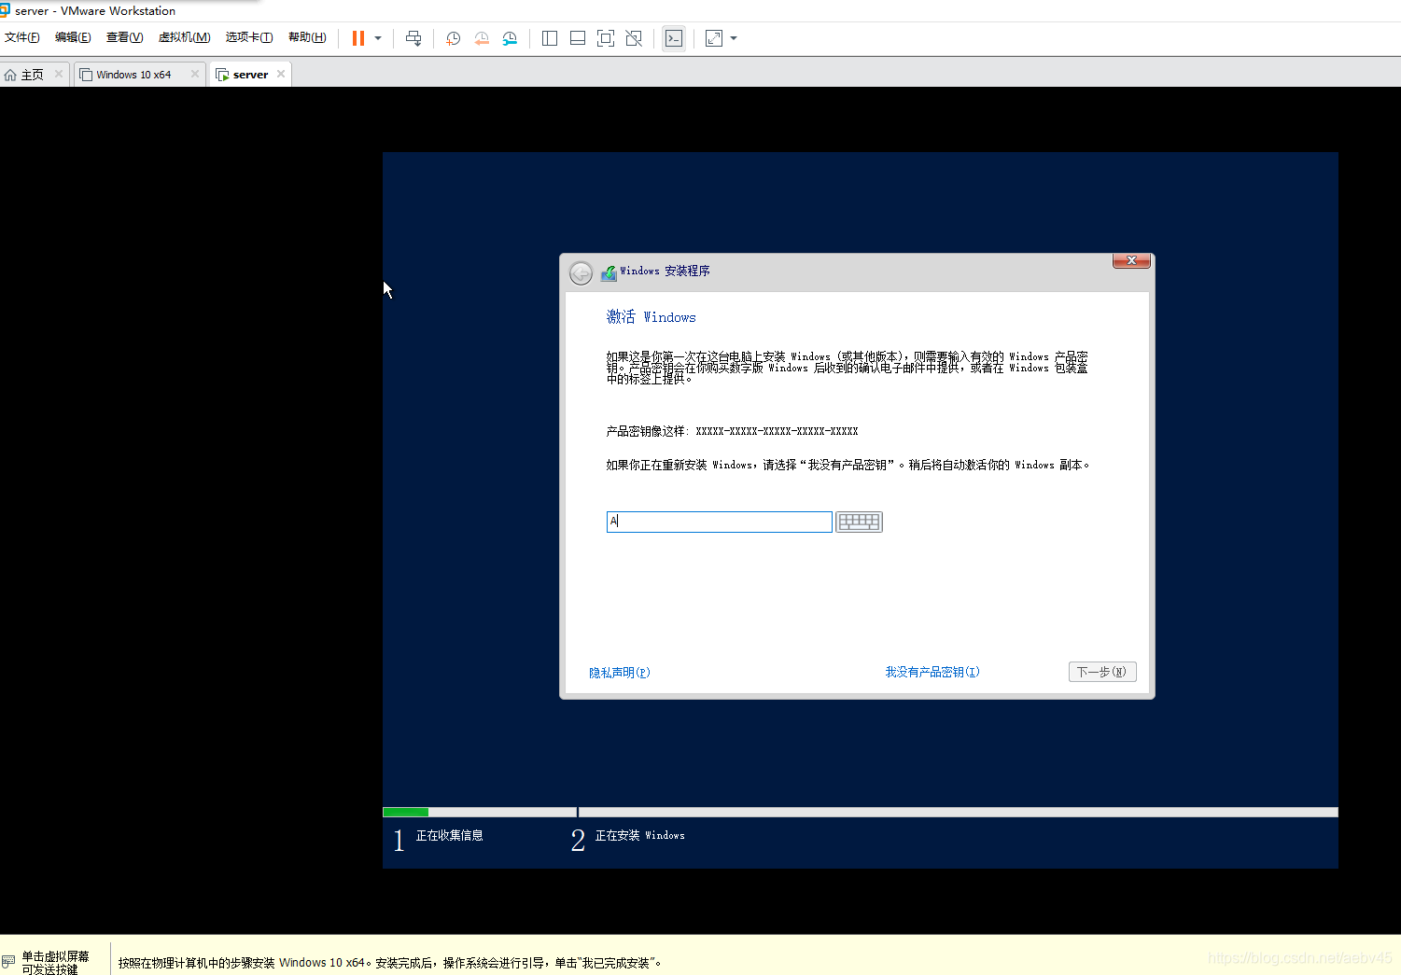Close the Windows 10 x64 tab

point(195,74)
